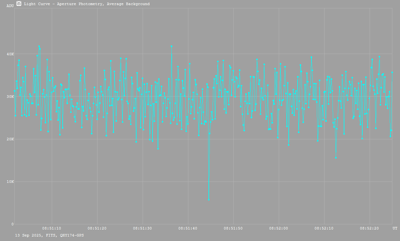Click the date and camera footer text

point(50,235)
